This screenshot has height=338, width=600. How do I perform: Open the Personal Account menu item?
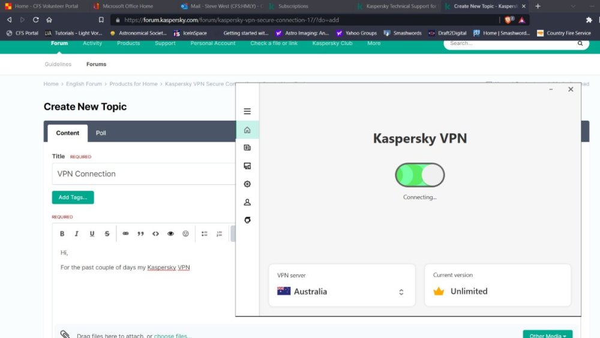pos(213,43)
